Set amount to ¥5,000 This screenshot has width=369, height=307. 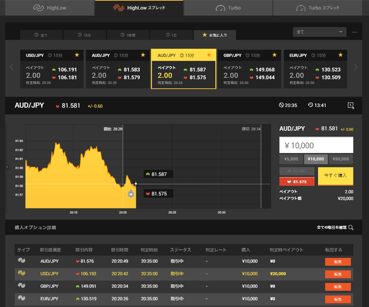pyautogui.click(x=291, y=159)
